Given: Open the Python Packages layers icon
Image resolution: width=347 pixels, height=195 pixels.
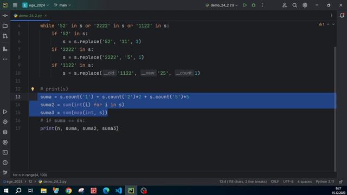Looking at the screenshot, I should point(5,132).
